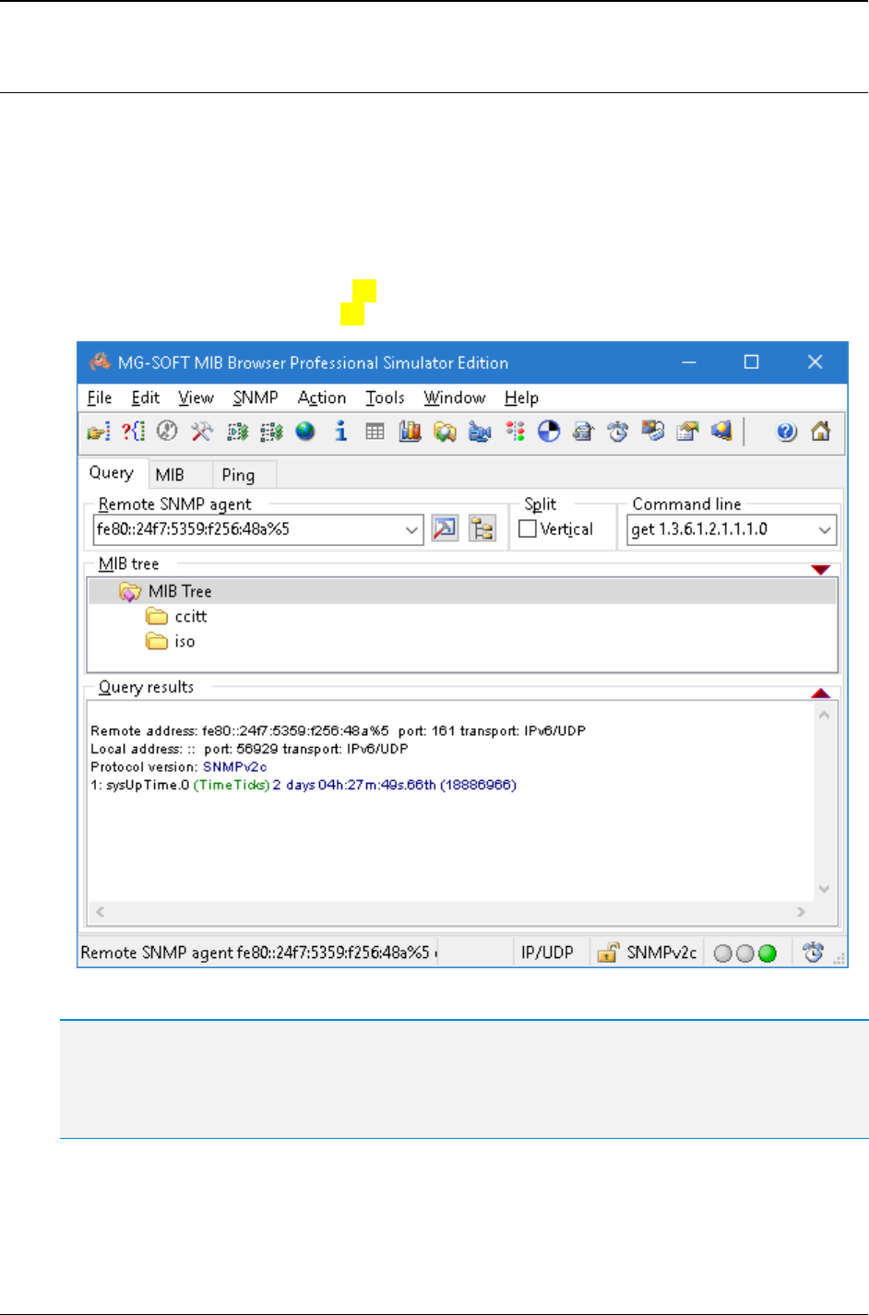Screen dimensions: 869x1315
Task: Open the Help menu
Action: (x=521, y=397)
